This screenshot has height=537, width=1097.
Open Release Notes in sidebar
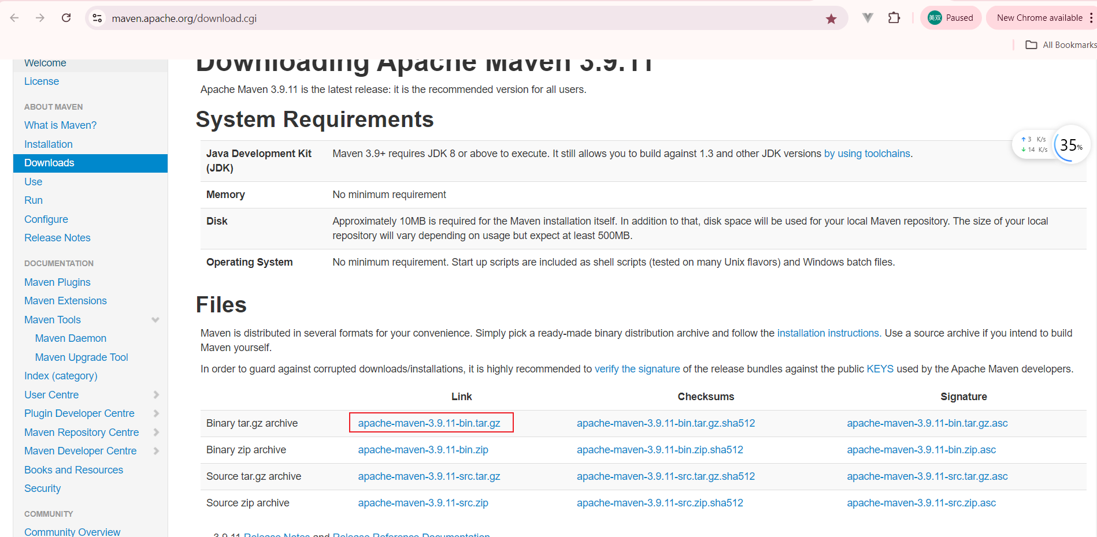(57, 238)
